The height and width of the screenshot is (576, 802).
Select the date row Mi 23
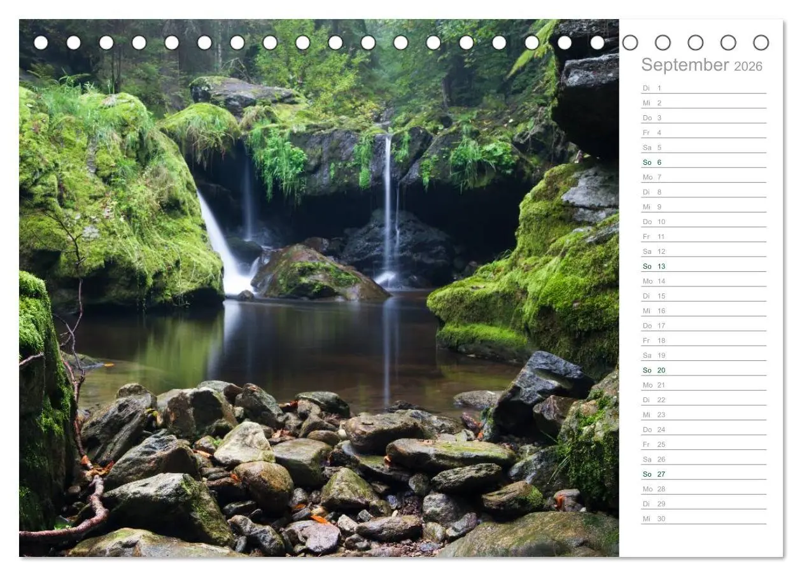pyautogui.click(x=703, y=414)
